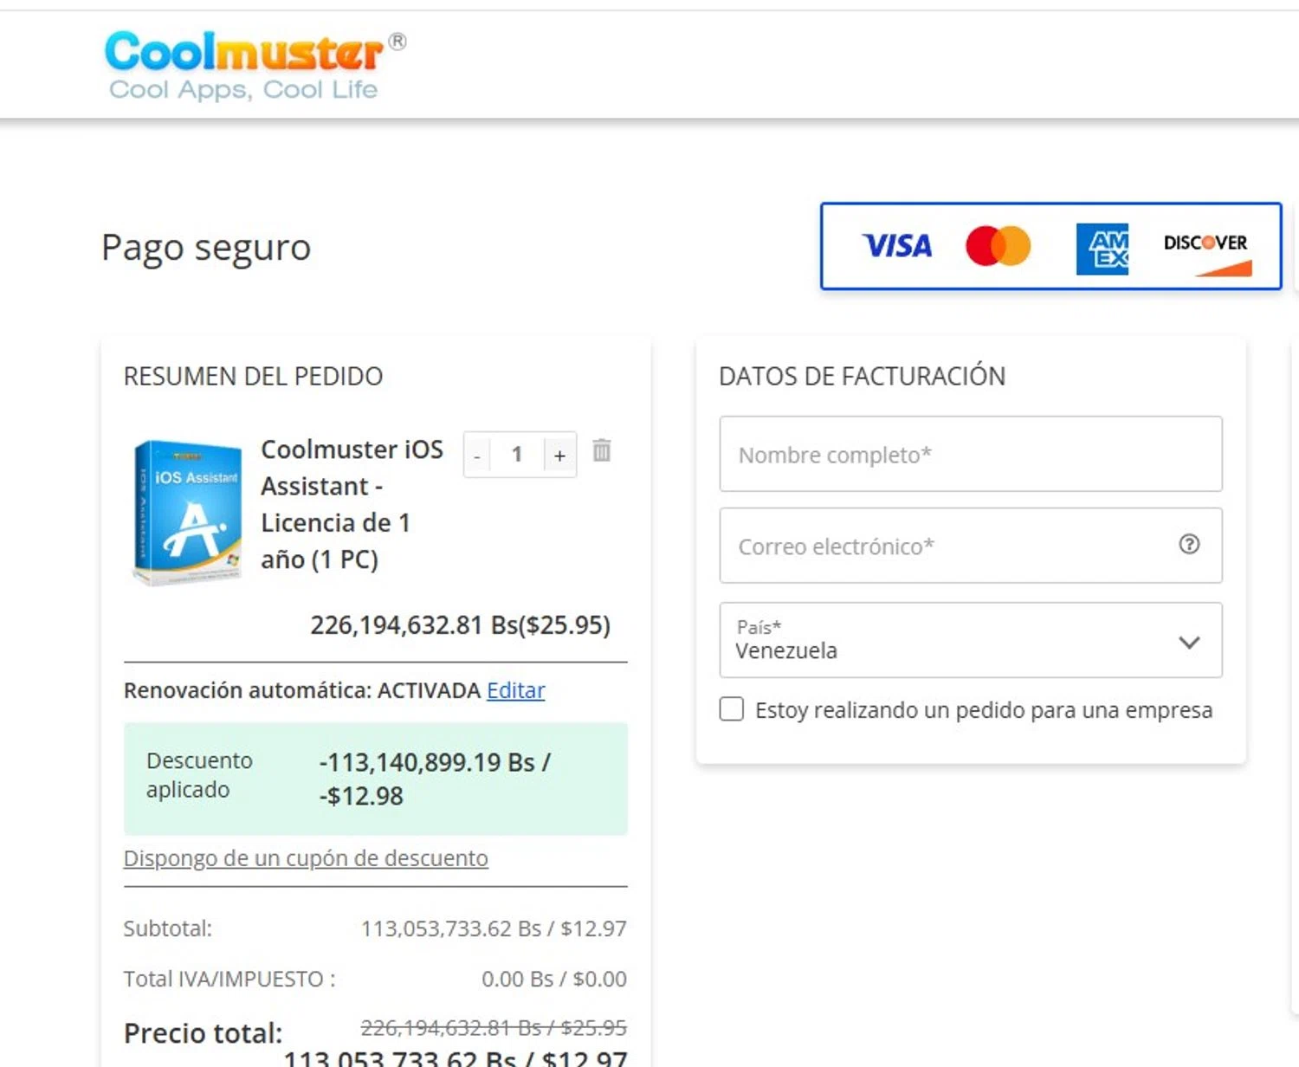1299x1067 pixels.
Task: Check 'Estoy realizando un pedido para una empresa'
Action: [x=732, y=709]
